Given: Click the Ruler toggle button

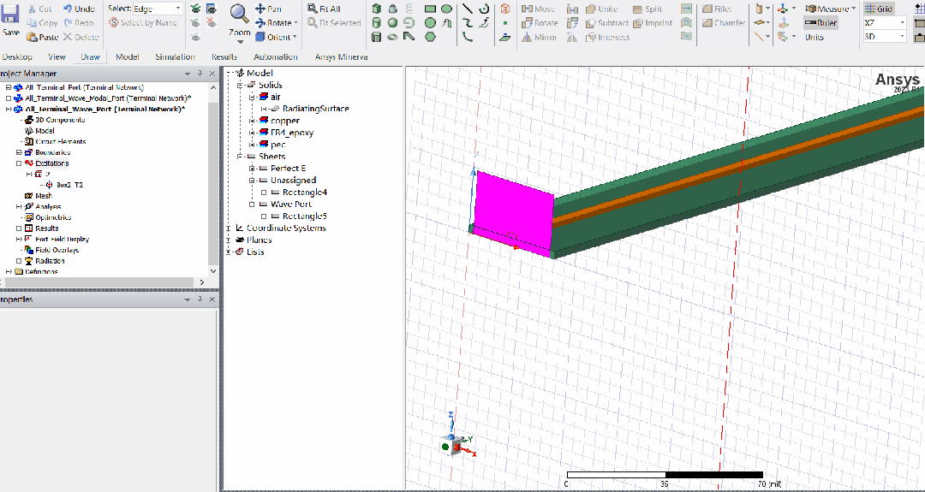Looking at the screenshot, I should tap(821, 23).
